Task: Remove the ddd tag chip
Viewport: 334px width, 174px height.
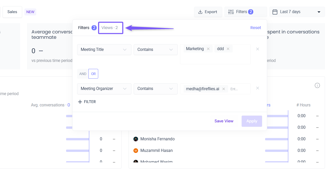Action: coord(228,49)
